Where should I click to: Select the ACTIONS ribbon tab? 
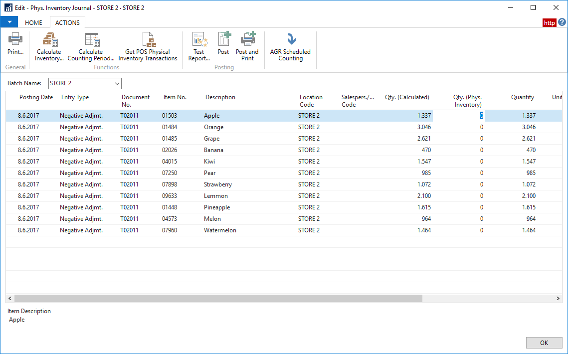(x=67, y=22)
